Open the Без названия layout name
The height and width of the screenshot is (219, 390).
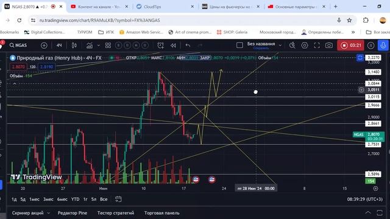[261, 44]
